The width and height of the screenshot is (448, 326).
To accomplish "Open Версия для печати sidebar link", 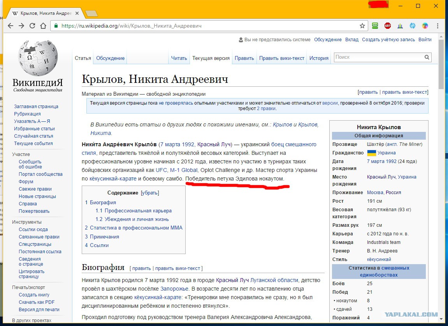I will click(x=39, y=309).
